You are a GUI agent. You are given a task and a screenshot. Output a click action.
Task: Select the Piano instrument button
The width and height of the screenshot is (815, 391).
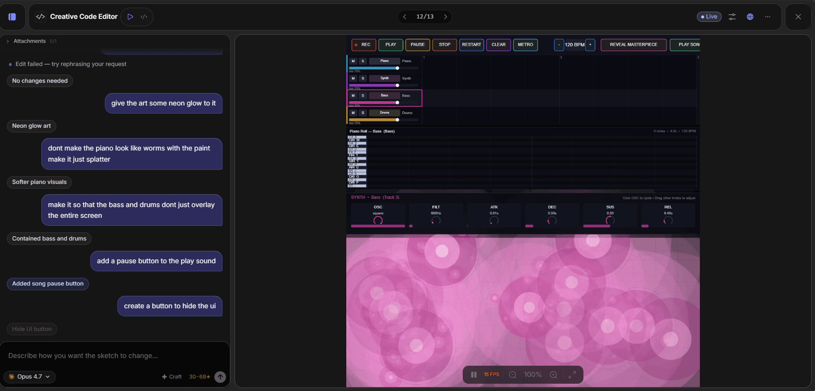tap(385, 61)
